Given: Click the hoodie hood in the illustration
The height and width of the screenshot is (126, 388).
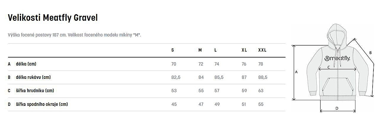Looking at the screenshot, I should tap(337, 35).
